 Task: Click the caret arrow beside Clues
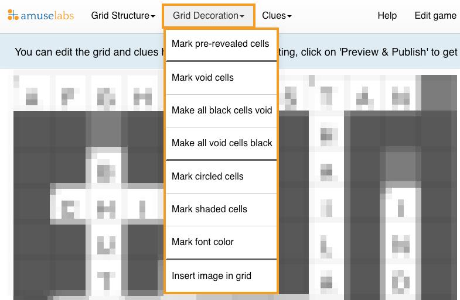pyautogui.click(x=289, y=16)
